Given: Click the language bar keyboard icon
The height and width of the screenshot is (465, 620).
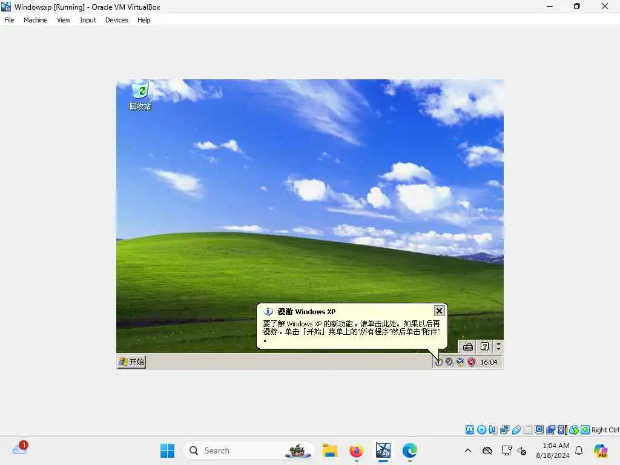Looking at the screenshot, I should (468, 347).
